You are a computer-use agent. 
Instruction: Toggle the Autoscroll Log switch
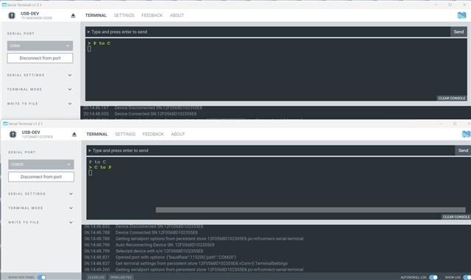[433, 277]
